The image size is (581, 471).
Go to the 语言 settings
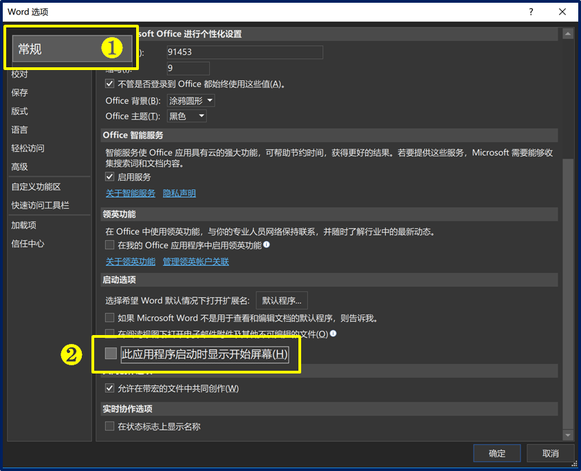pos(20,130)
